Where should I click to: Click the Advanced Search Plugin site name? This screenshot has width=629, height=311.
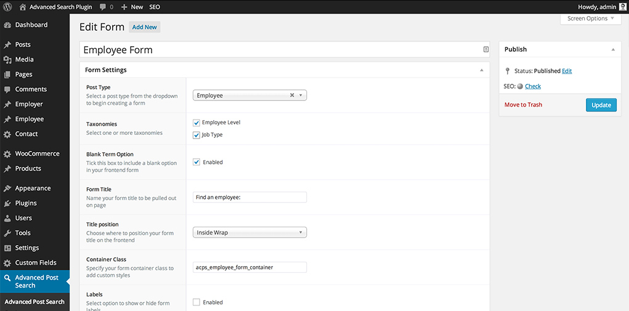[x=60, y=7]
